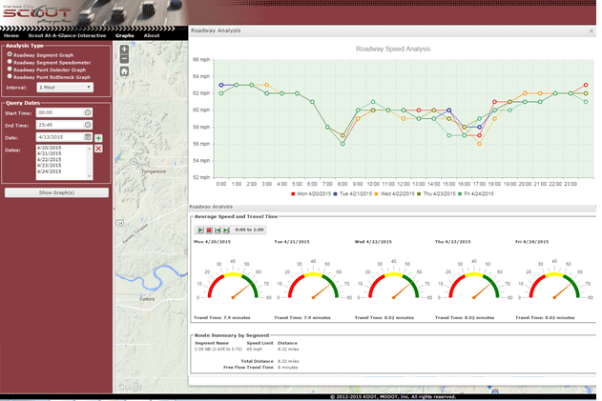The image size is (602, 401).
Task: Open the End Time clock picker
Action: tap(88, 125)
